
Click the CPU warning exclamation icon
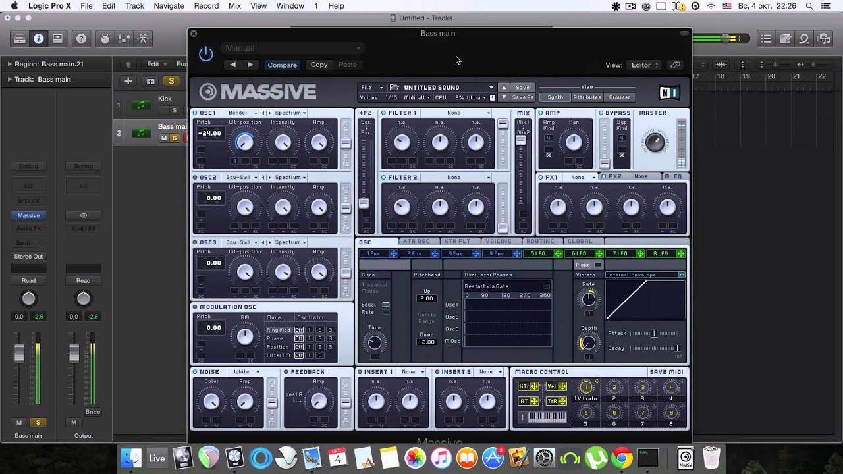[x=493, y=97]
